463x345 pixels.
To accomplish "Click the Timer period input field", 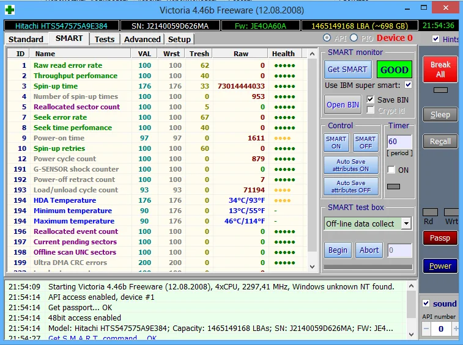I will pyautogui.click(x=399, y=142).
